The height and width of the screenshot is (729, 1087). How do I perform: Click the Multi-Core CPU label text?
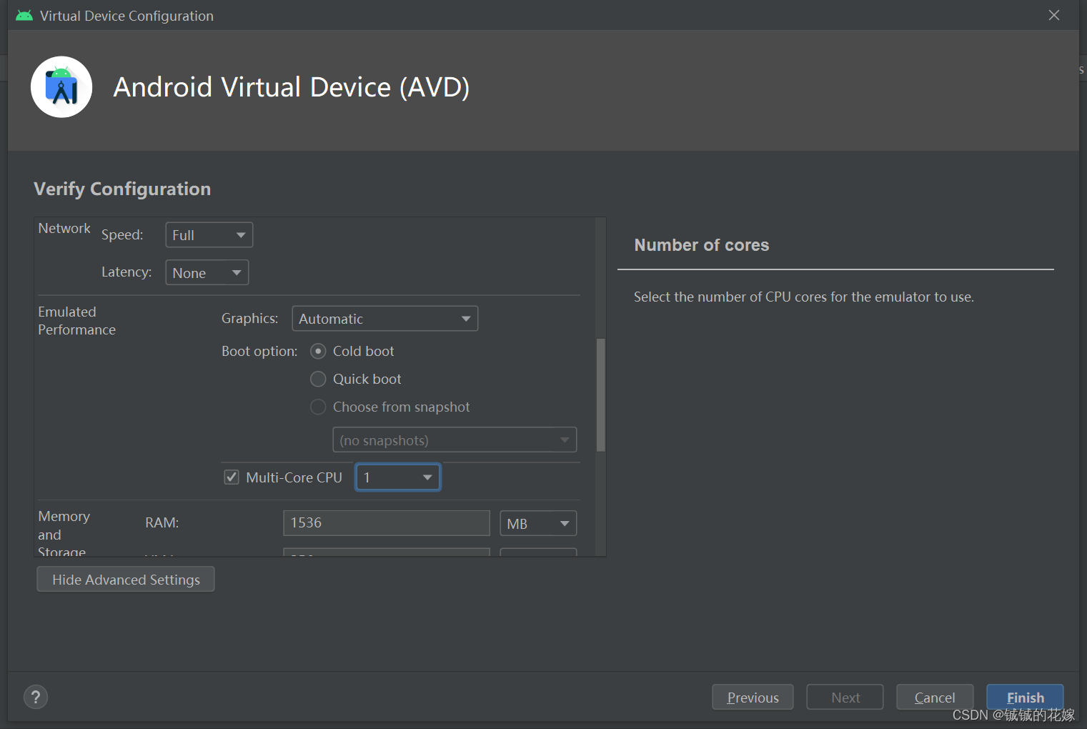(294, 477)
